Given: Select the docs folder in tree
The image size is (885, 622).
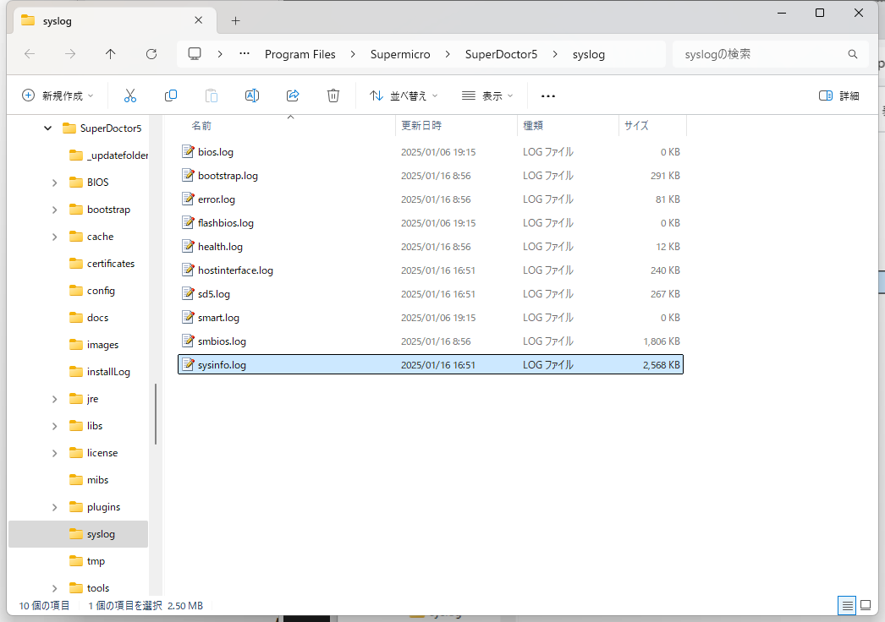Looking at the screenshot, I should [89, 318].
